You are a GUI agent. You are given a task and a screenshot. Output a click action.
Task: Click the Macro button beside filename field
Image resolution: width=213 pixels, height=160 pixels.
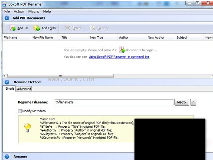[x=182, y=102]
